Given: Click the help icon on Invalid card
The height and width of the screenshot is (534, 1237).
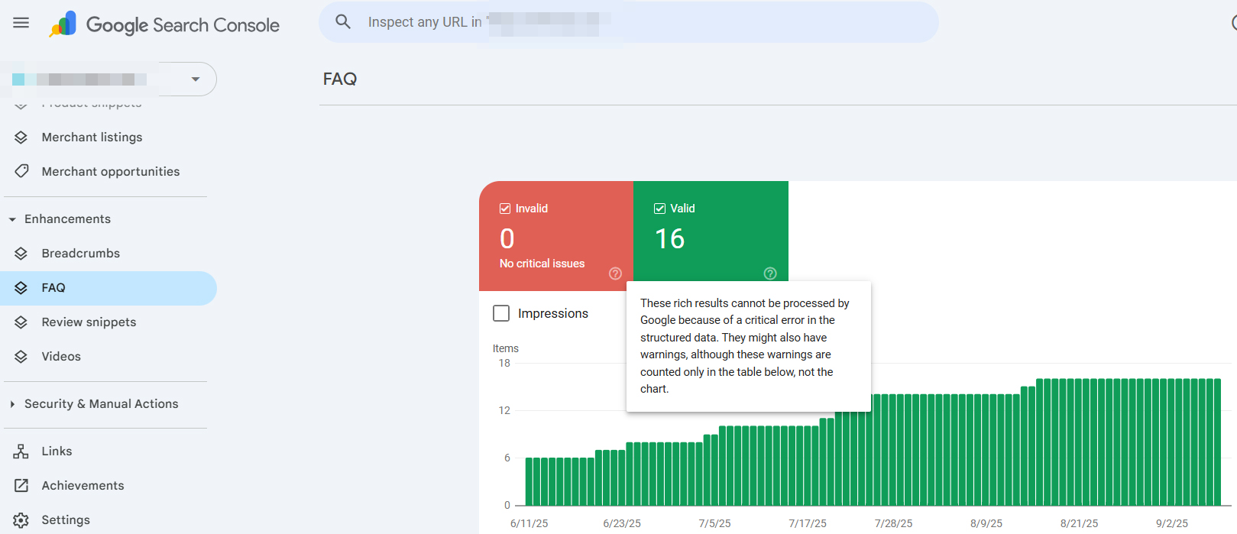Looking at the screenshot, I should coord(615,273).
